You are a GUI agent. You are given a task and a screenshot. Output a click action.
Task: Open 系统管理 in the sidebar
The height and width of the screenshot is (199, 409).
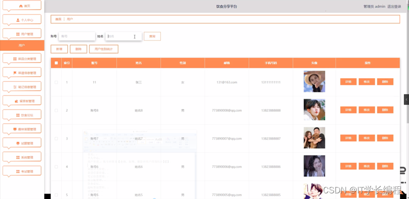click(x=22, y=157)
